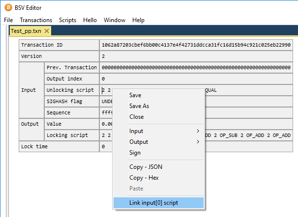Choose Link input[0] script
This screenshot has height=217, width=298.
click(158, 203)
